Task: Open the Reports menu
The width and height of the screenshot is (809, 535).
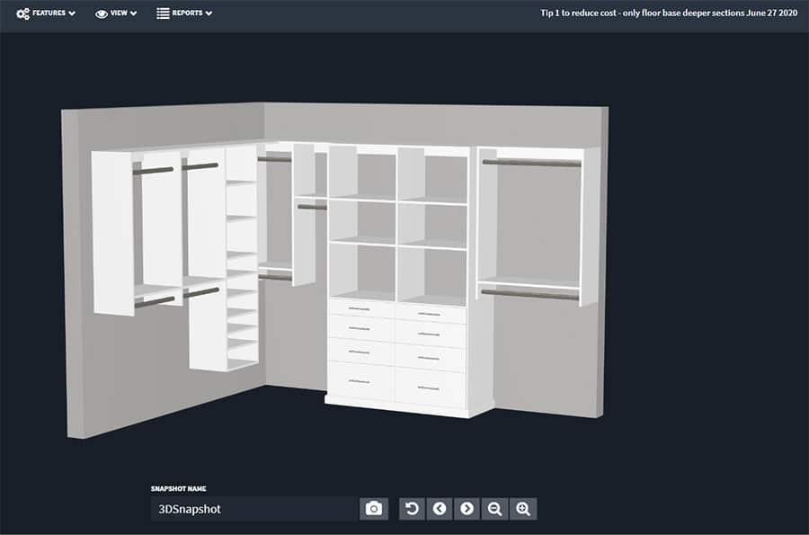Action: coord(184,13)
